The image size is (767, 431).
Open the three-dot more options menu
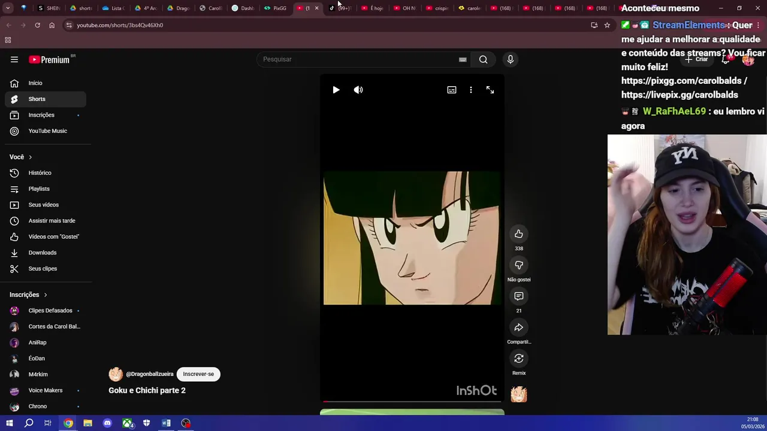point(471,90)
